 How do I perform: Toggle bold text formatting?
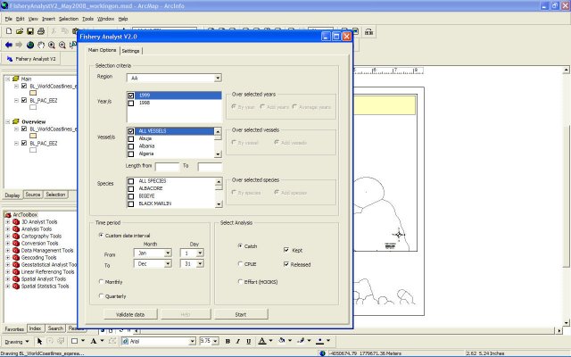(228, 341)
